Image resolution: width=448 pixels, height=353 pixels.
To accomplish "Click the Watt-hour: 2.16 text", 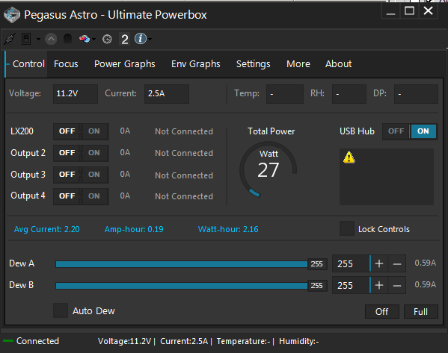I will click(x=228, y=229).
